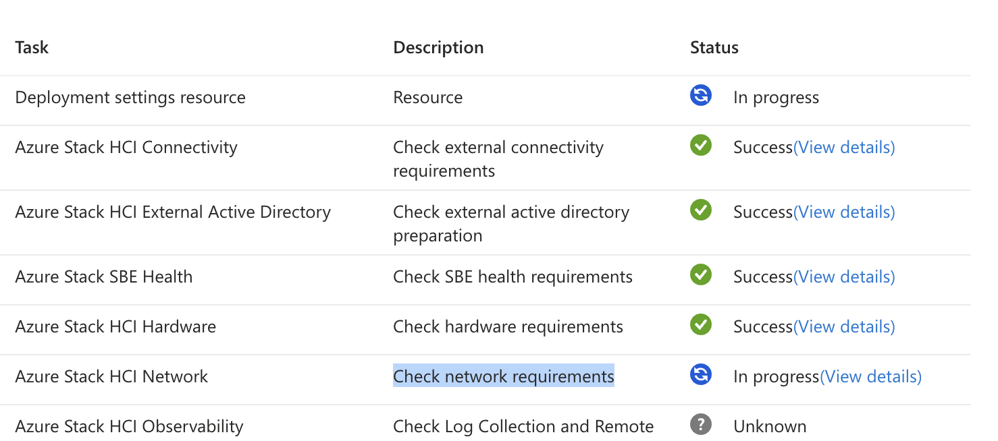Open View details for Azure Stack HCI Hardware
998x441 pixels.
[844, 326]
